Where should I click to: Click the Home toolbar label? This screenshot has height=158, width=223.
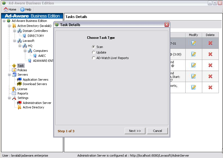point(12,9)
